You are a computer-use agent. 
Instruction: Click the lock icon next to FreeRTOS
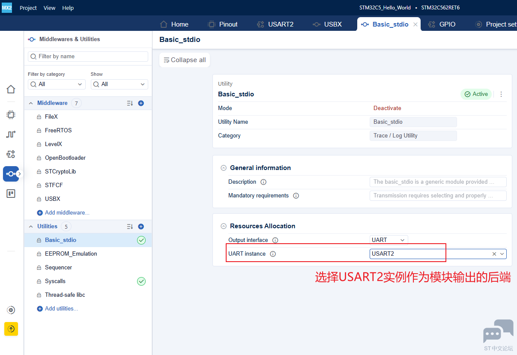39,131
